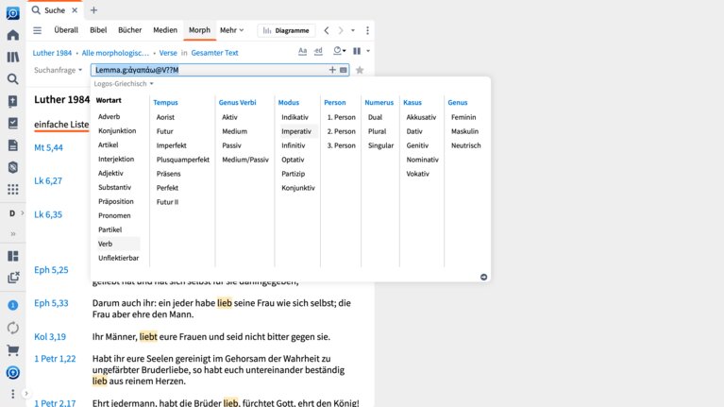Open the sidebar three-dot more menu
Screen dimensions: 724x407
coord(13,394)
